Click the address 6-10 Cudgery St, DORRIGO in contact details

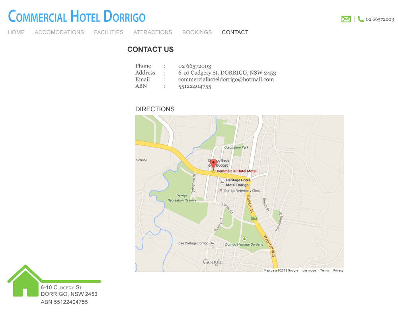(227, 73)
